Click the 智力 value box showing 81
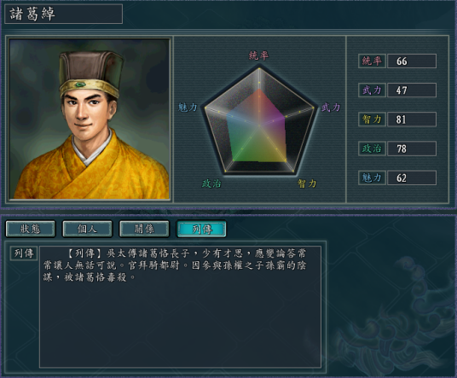457x378 pixels. click(412, 119)
